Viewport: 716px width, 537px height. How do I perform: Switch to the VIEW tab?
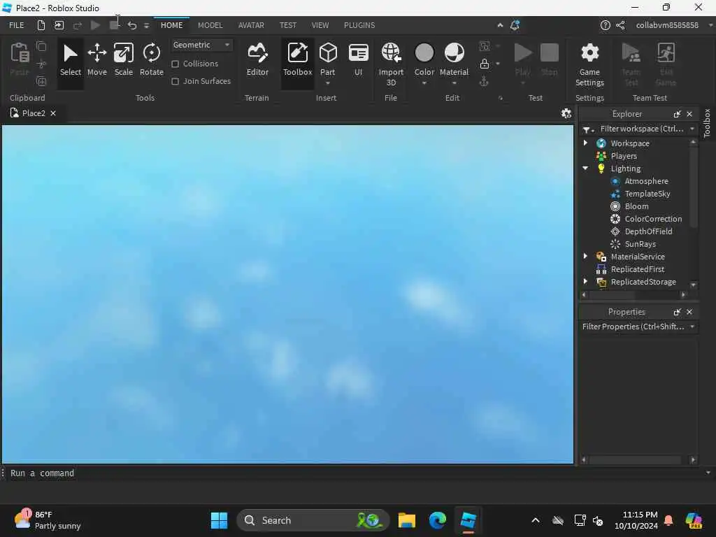tap(320, 25)
